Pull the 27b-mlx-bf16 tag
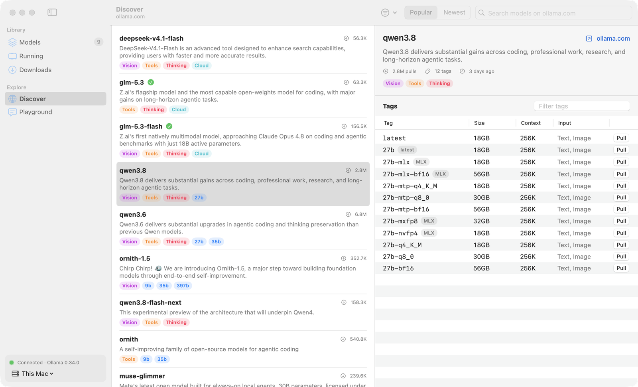 (621, 174)
